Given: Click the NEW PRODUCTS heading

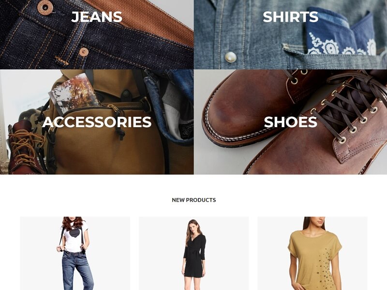Looking at the screenshot, I should point(194,200).
